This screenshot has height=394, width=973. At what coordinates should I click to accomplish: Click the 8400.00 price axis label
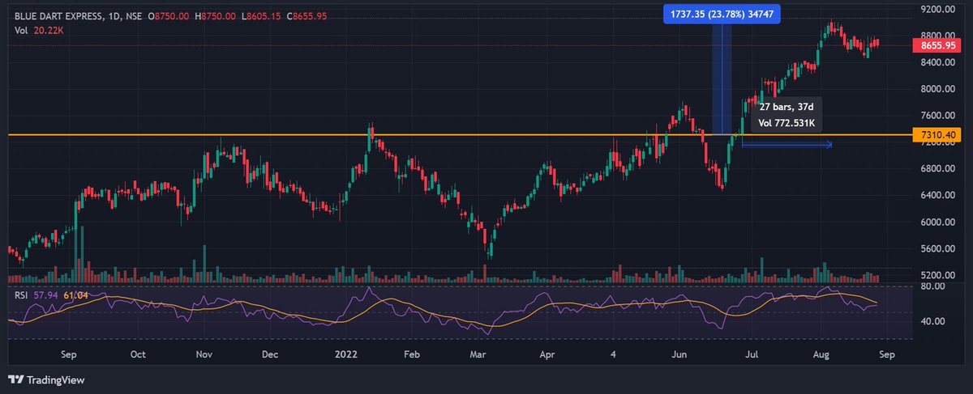click(x=938, y=62)
